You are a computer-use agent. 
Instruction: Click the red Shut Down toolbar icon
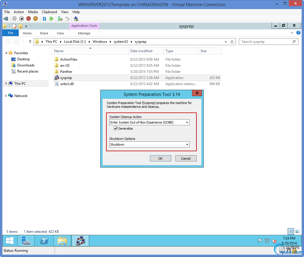(x=29, y=19)
